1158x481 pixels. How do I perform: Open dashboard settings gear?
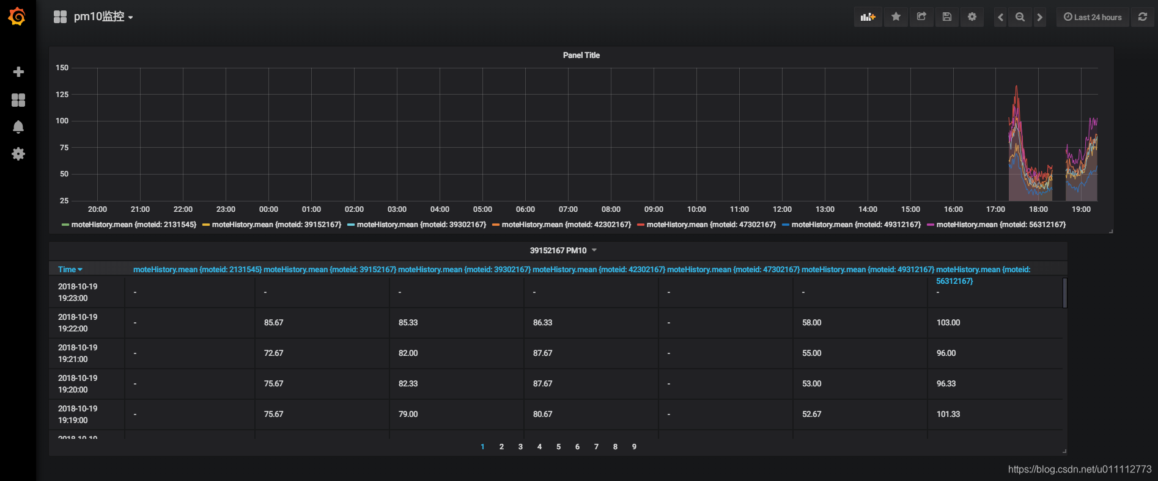point(972,17)
